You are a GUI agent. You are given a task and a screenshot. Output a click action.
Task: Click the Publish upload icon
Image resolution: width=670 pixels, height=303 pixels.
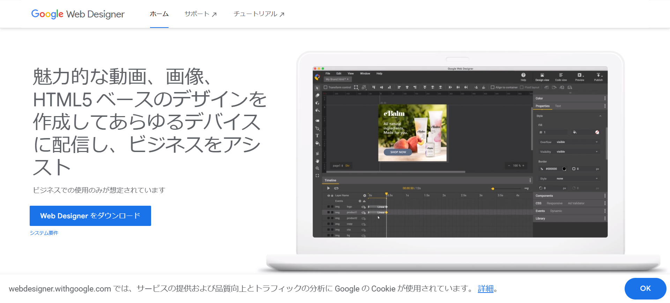[598, 75]
